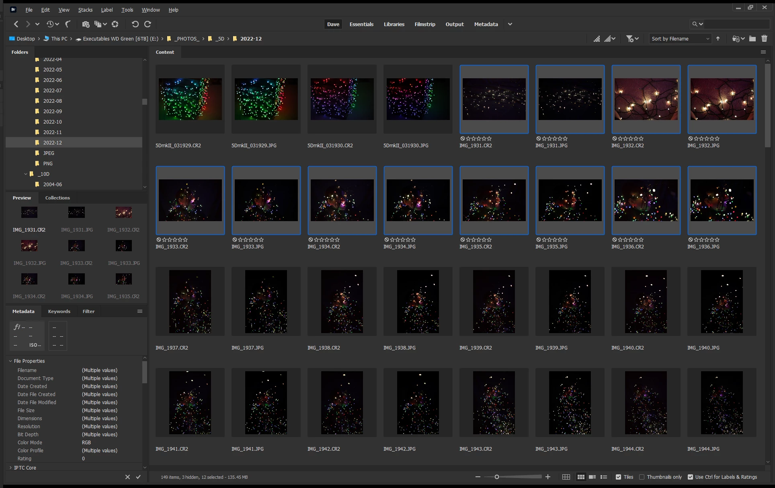Open the Sort by Filename dropdown
The width and height of the screenshot is (775, 488).
pos(680,39)
